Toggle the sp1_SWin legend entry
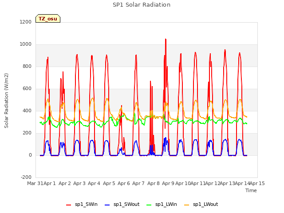This screenshot has height=213, width=284. [82, 205]
